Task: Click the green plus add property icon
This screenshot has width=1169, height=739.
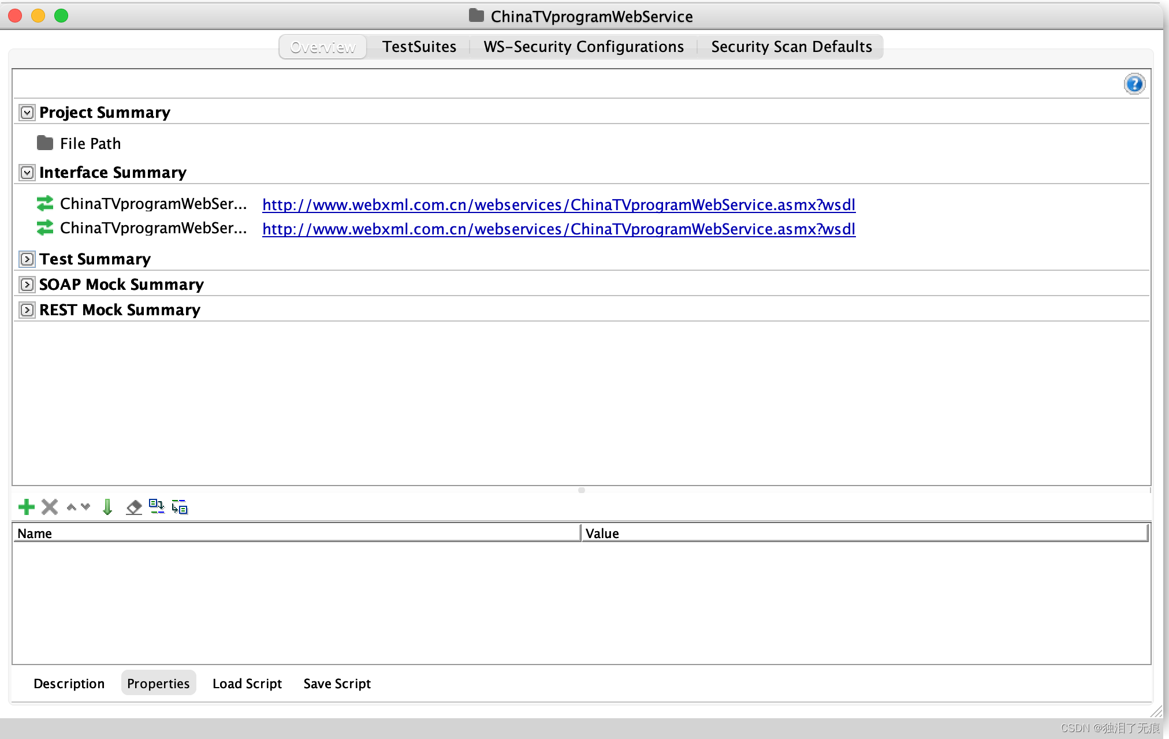Action: point(27,507)
